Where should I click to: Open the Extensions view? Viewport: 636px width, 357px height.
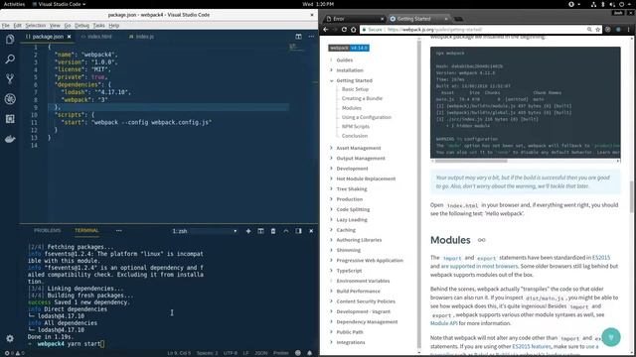(10, 119)
